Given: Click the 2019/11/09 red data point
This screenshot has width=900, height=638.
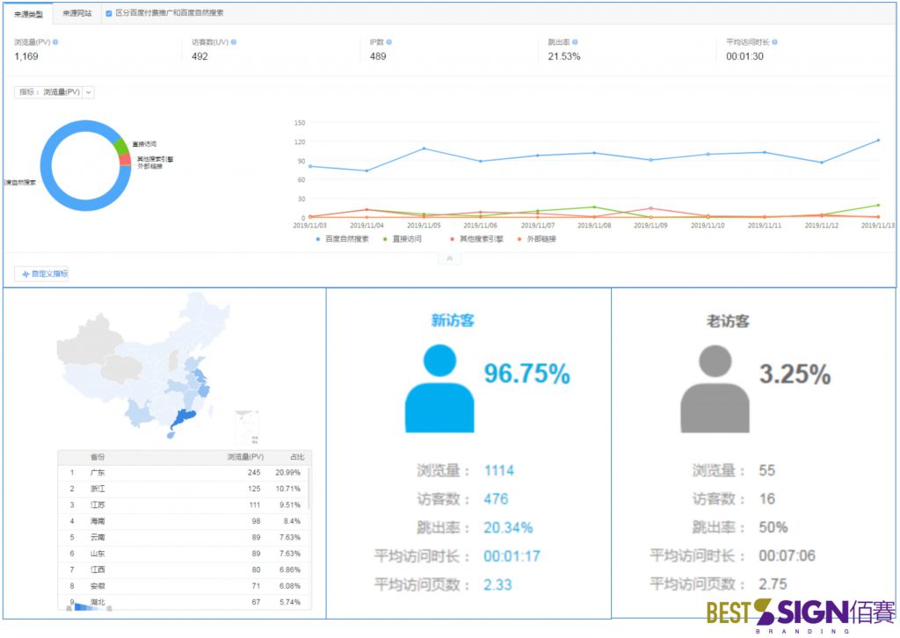Looking at the screenshot, I should coord(651,208).
